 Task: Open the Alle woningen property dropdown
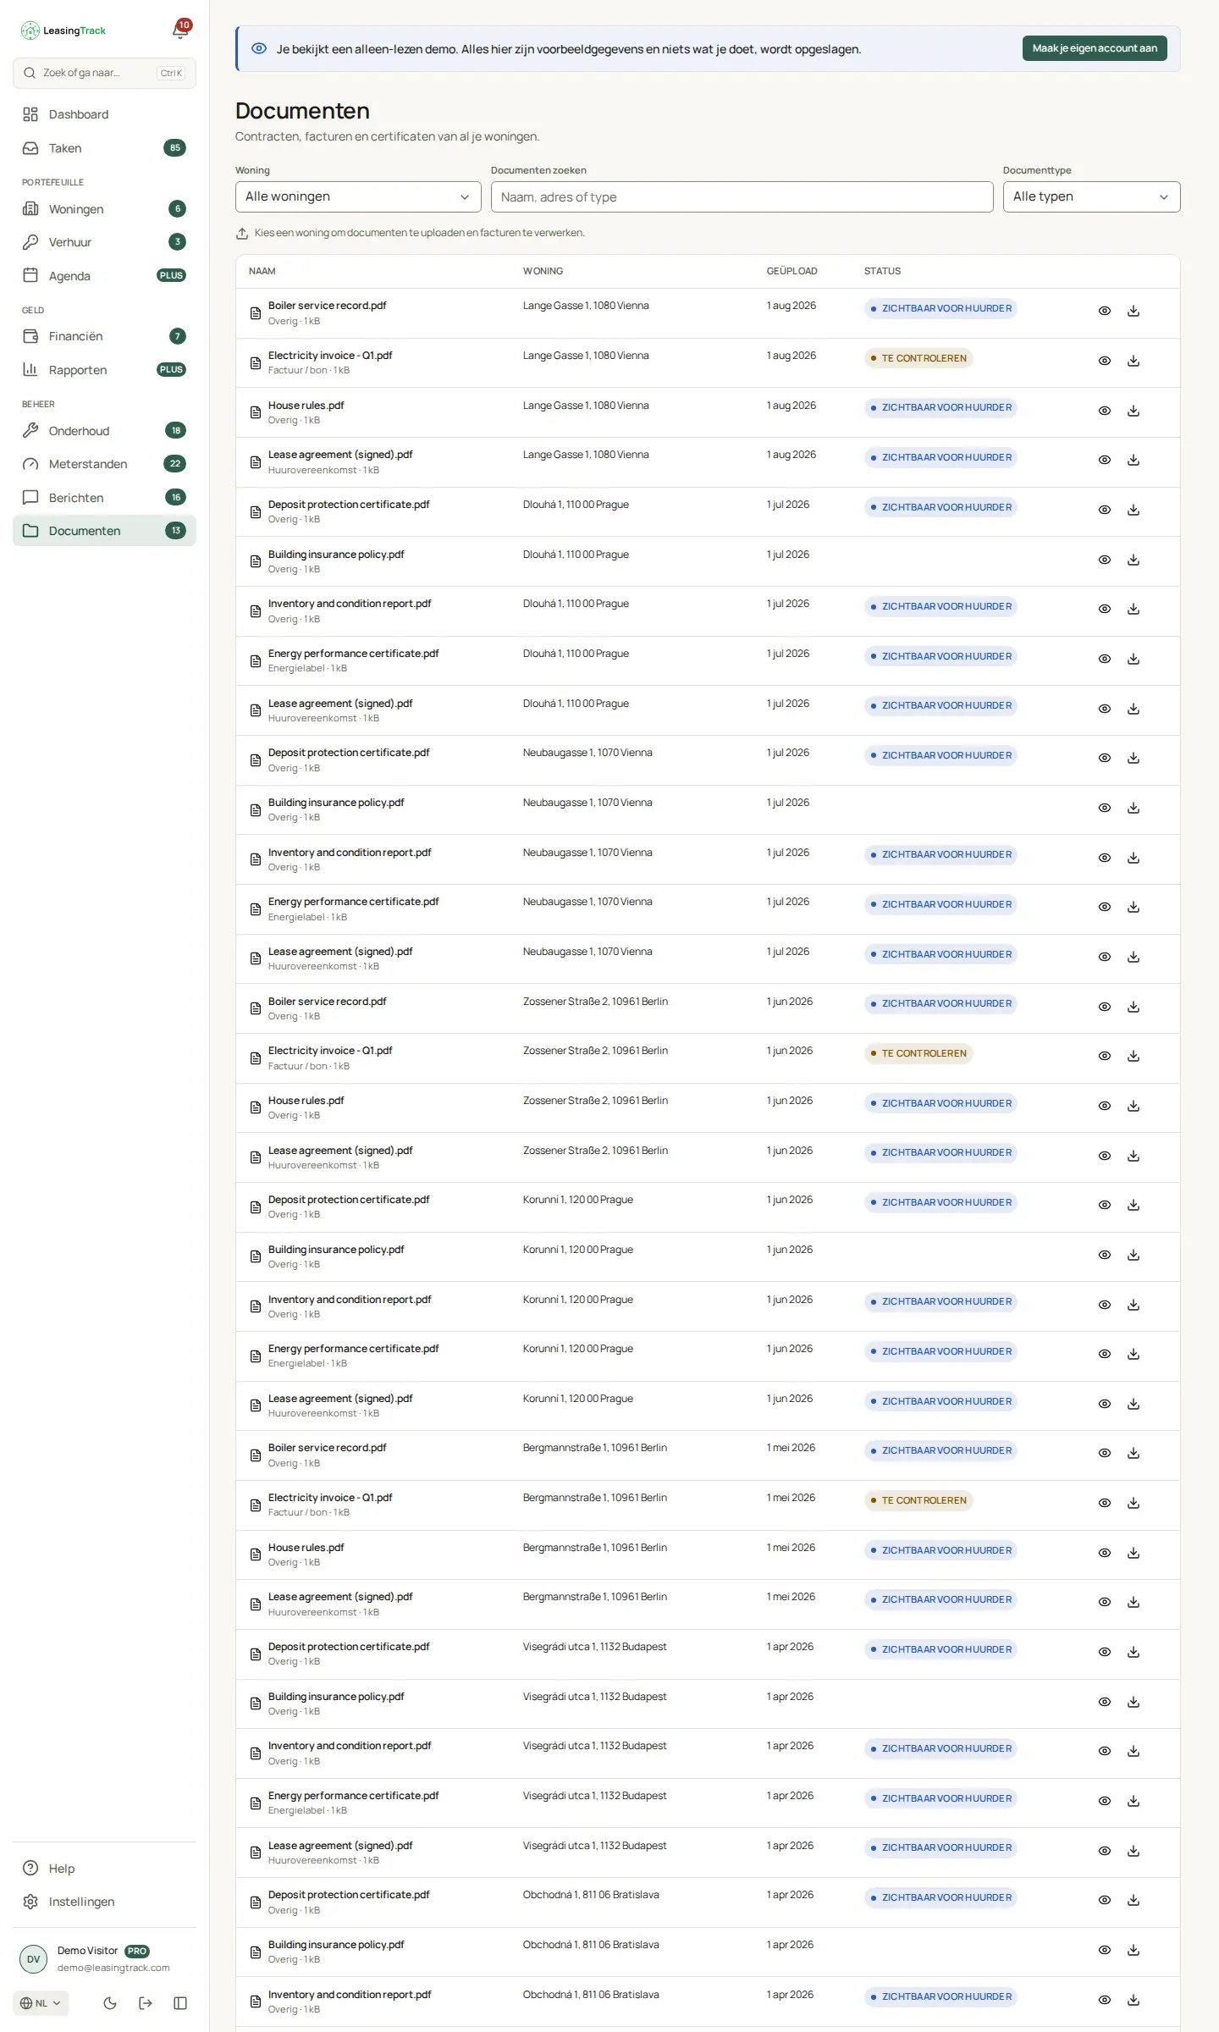(x=358, y=196)
